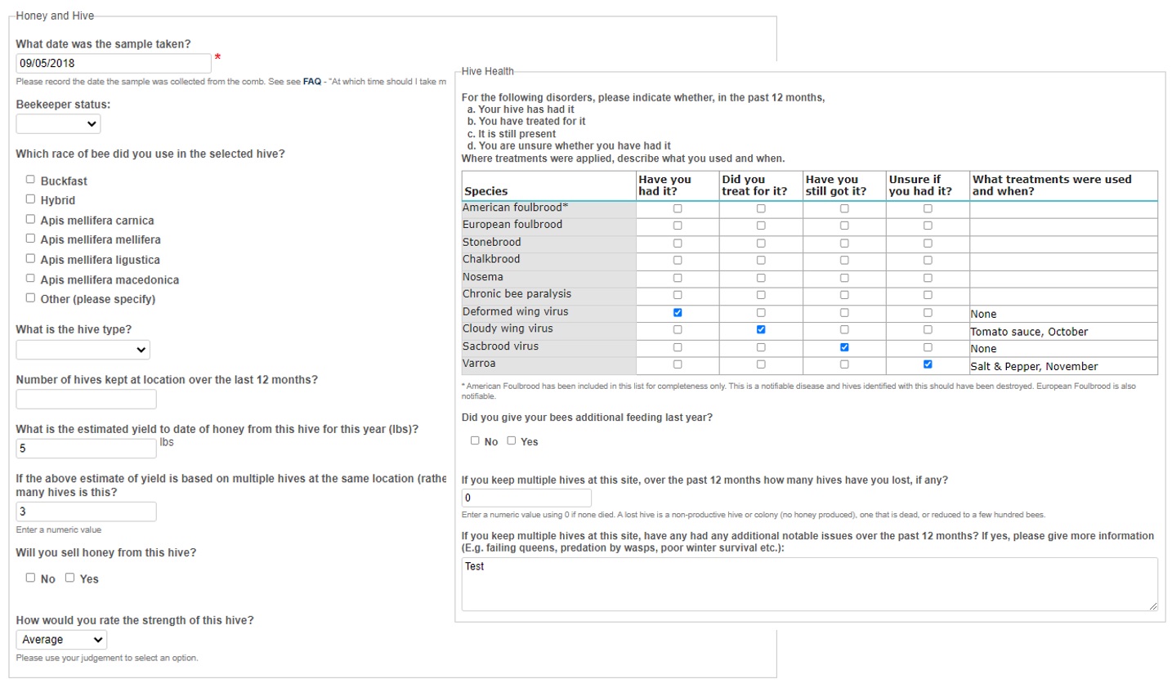Screen dimensions: 1172x688
Task: Edit Deformed wing virus treatment cell
Action: click(x=1063, y=314)
